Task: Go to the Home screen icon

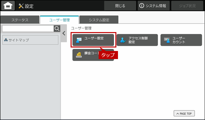Action: click(x=8, y=6)
